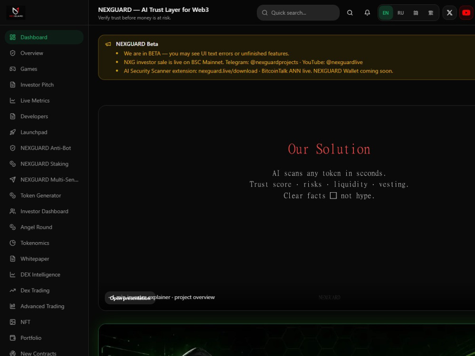Click 'AI Security Scanner extension' banner line
Screen dimensions: 475x356
click(258, 71)
